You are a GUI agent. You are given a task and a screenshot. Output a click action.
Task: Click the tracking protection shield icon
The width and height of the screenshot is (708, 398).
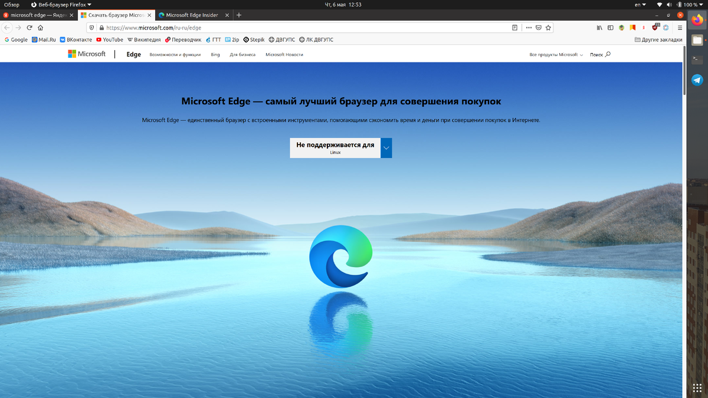point(92,27)
